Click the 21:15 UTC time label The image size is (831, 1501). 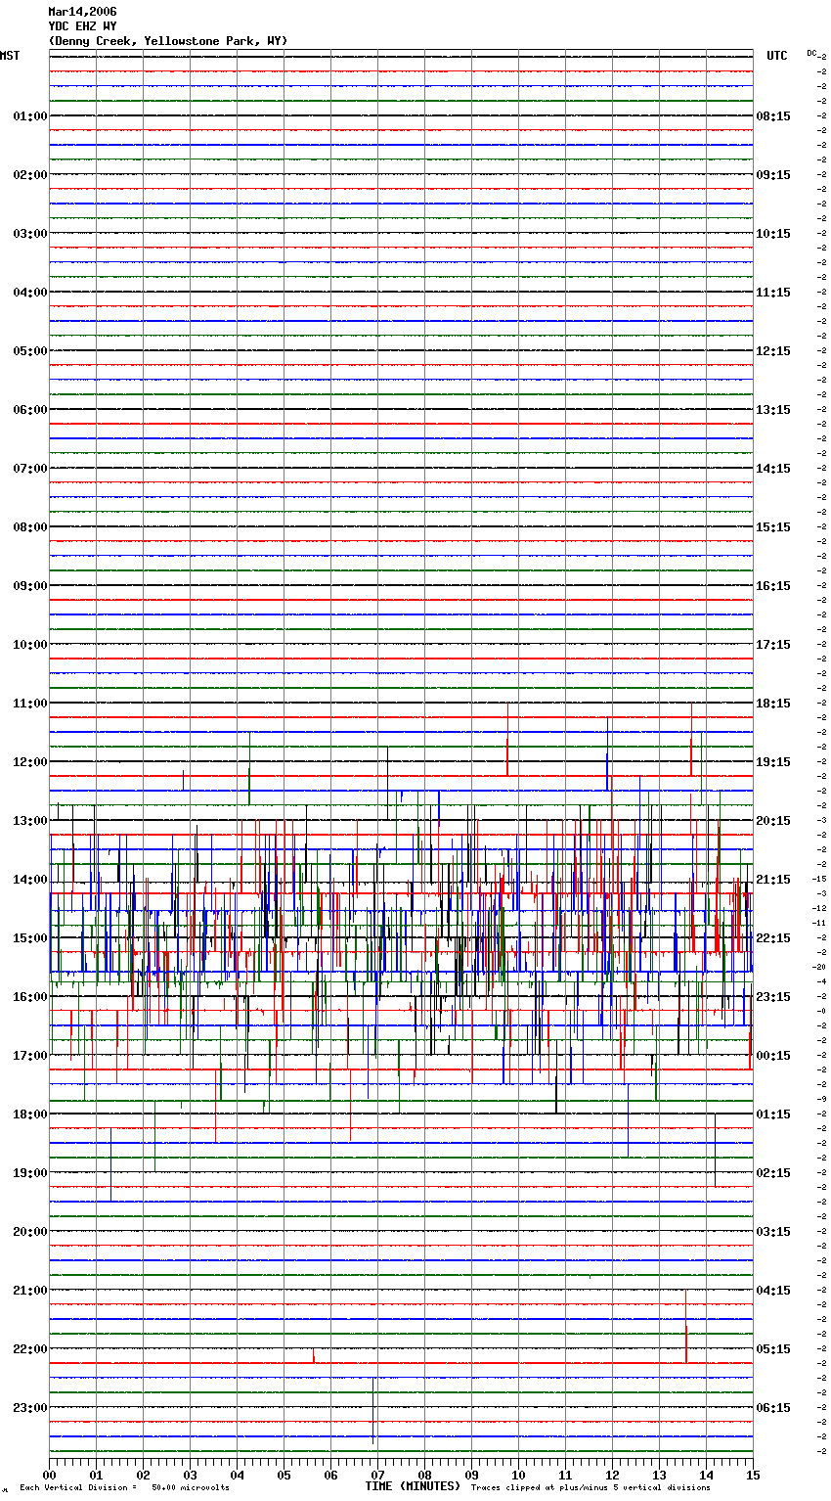point(773,880)
